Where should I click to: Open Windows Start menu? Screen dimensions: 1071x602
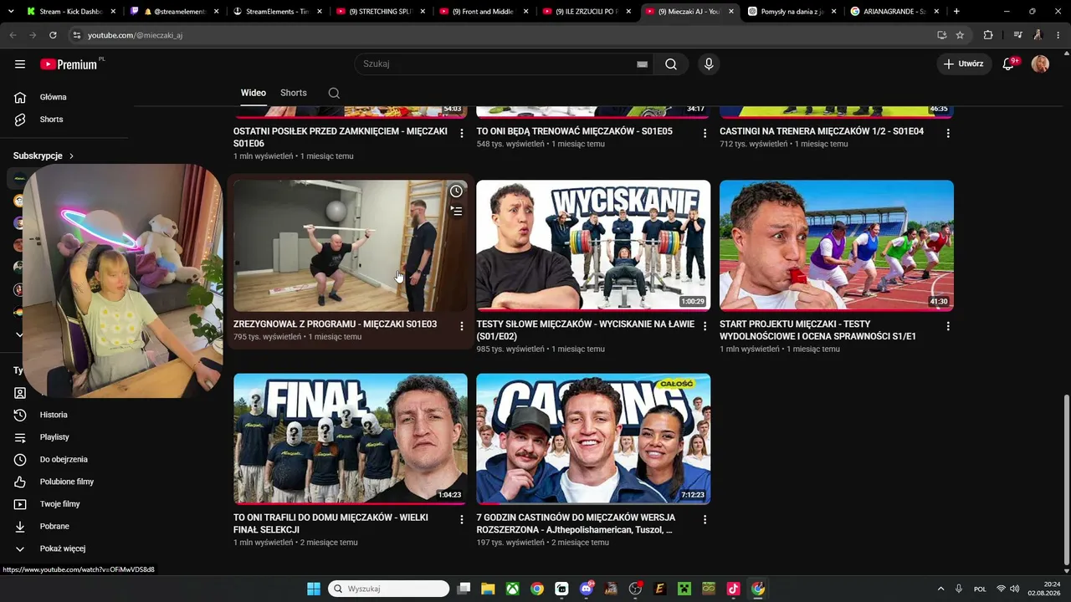pos(313,589)
